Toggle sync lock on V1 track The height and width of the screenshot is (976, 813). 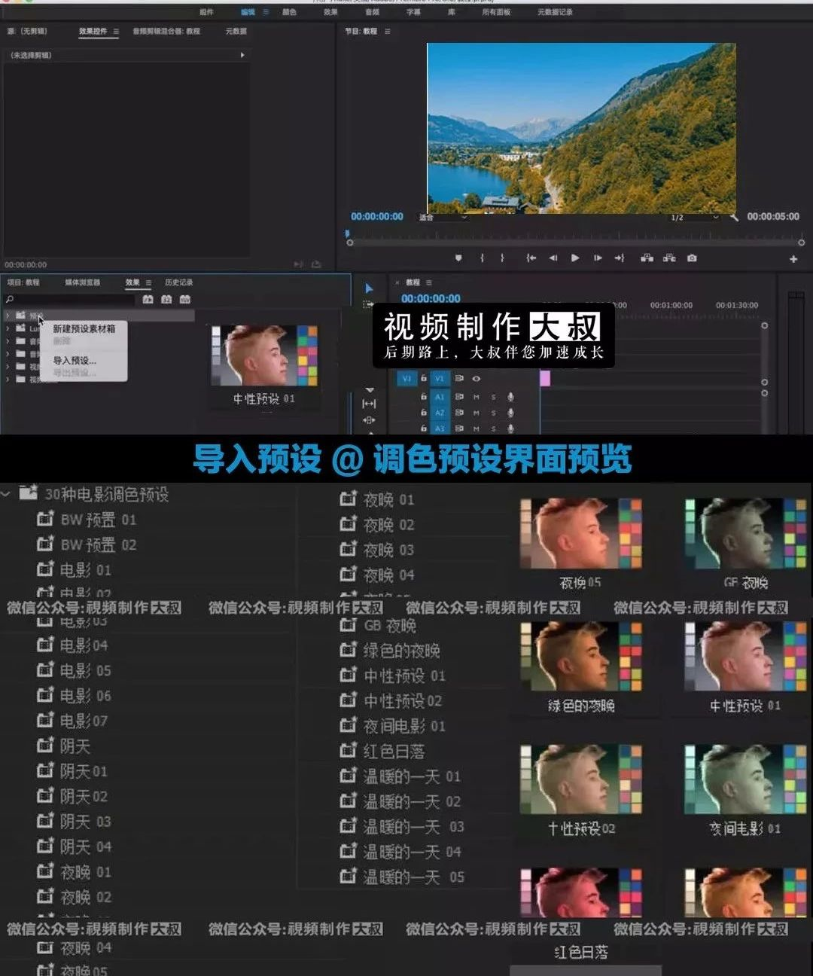[x=458, y=379]
